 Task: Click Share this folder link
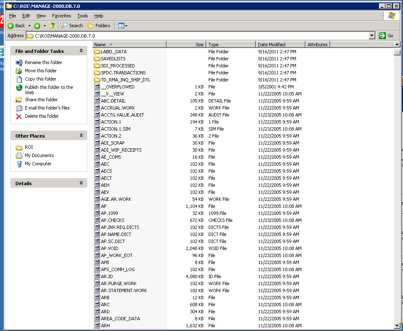[x=41, y=100]
